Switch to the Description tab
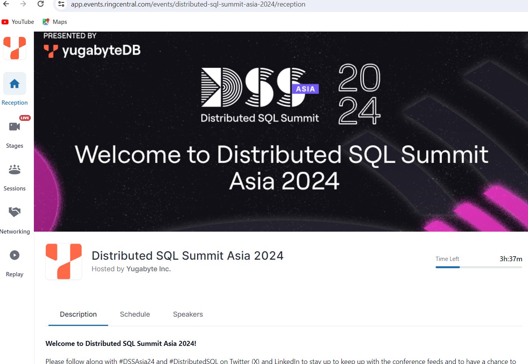 point(79,314)
